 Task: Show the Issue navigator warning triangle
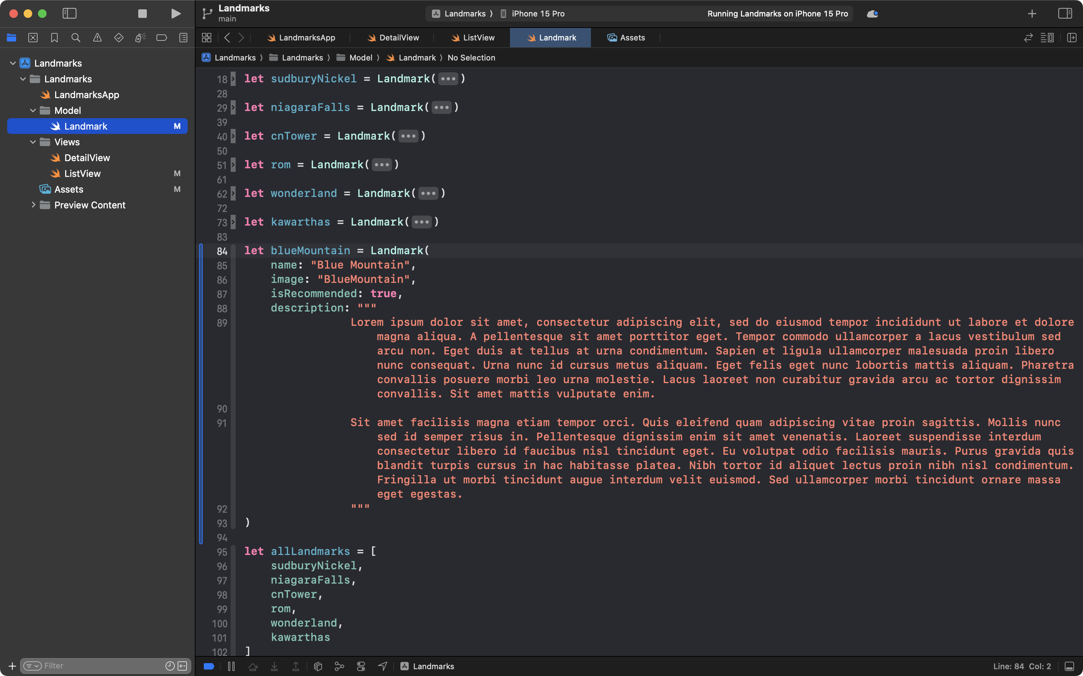[97, 38]
